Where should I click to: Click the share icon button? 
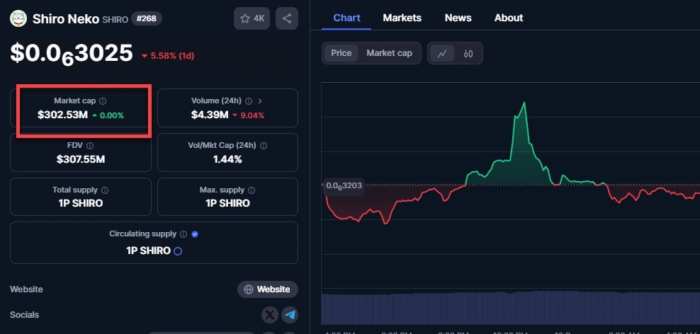click(x=286, y=18)
